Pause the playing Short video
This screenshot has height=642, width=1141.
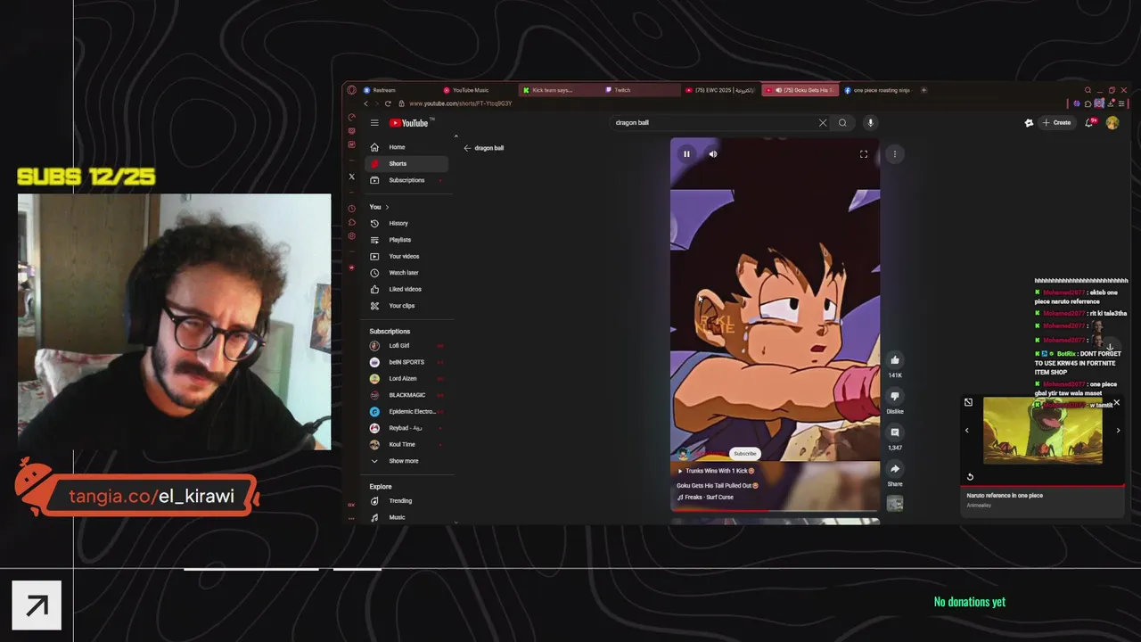point(686,154)
